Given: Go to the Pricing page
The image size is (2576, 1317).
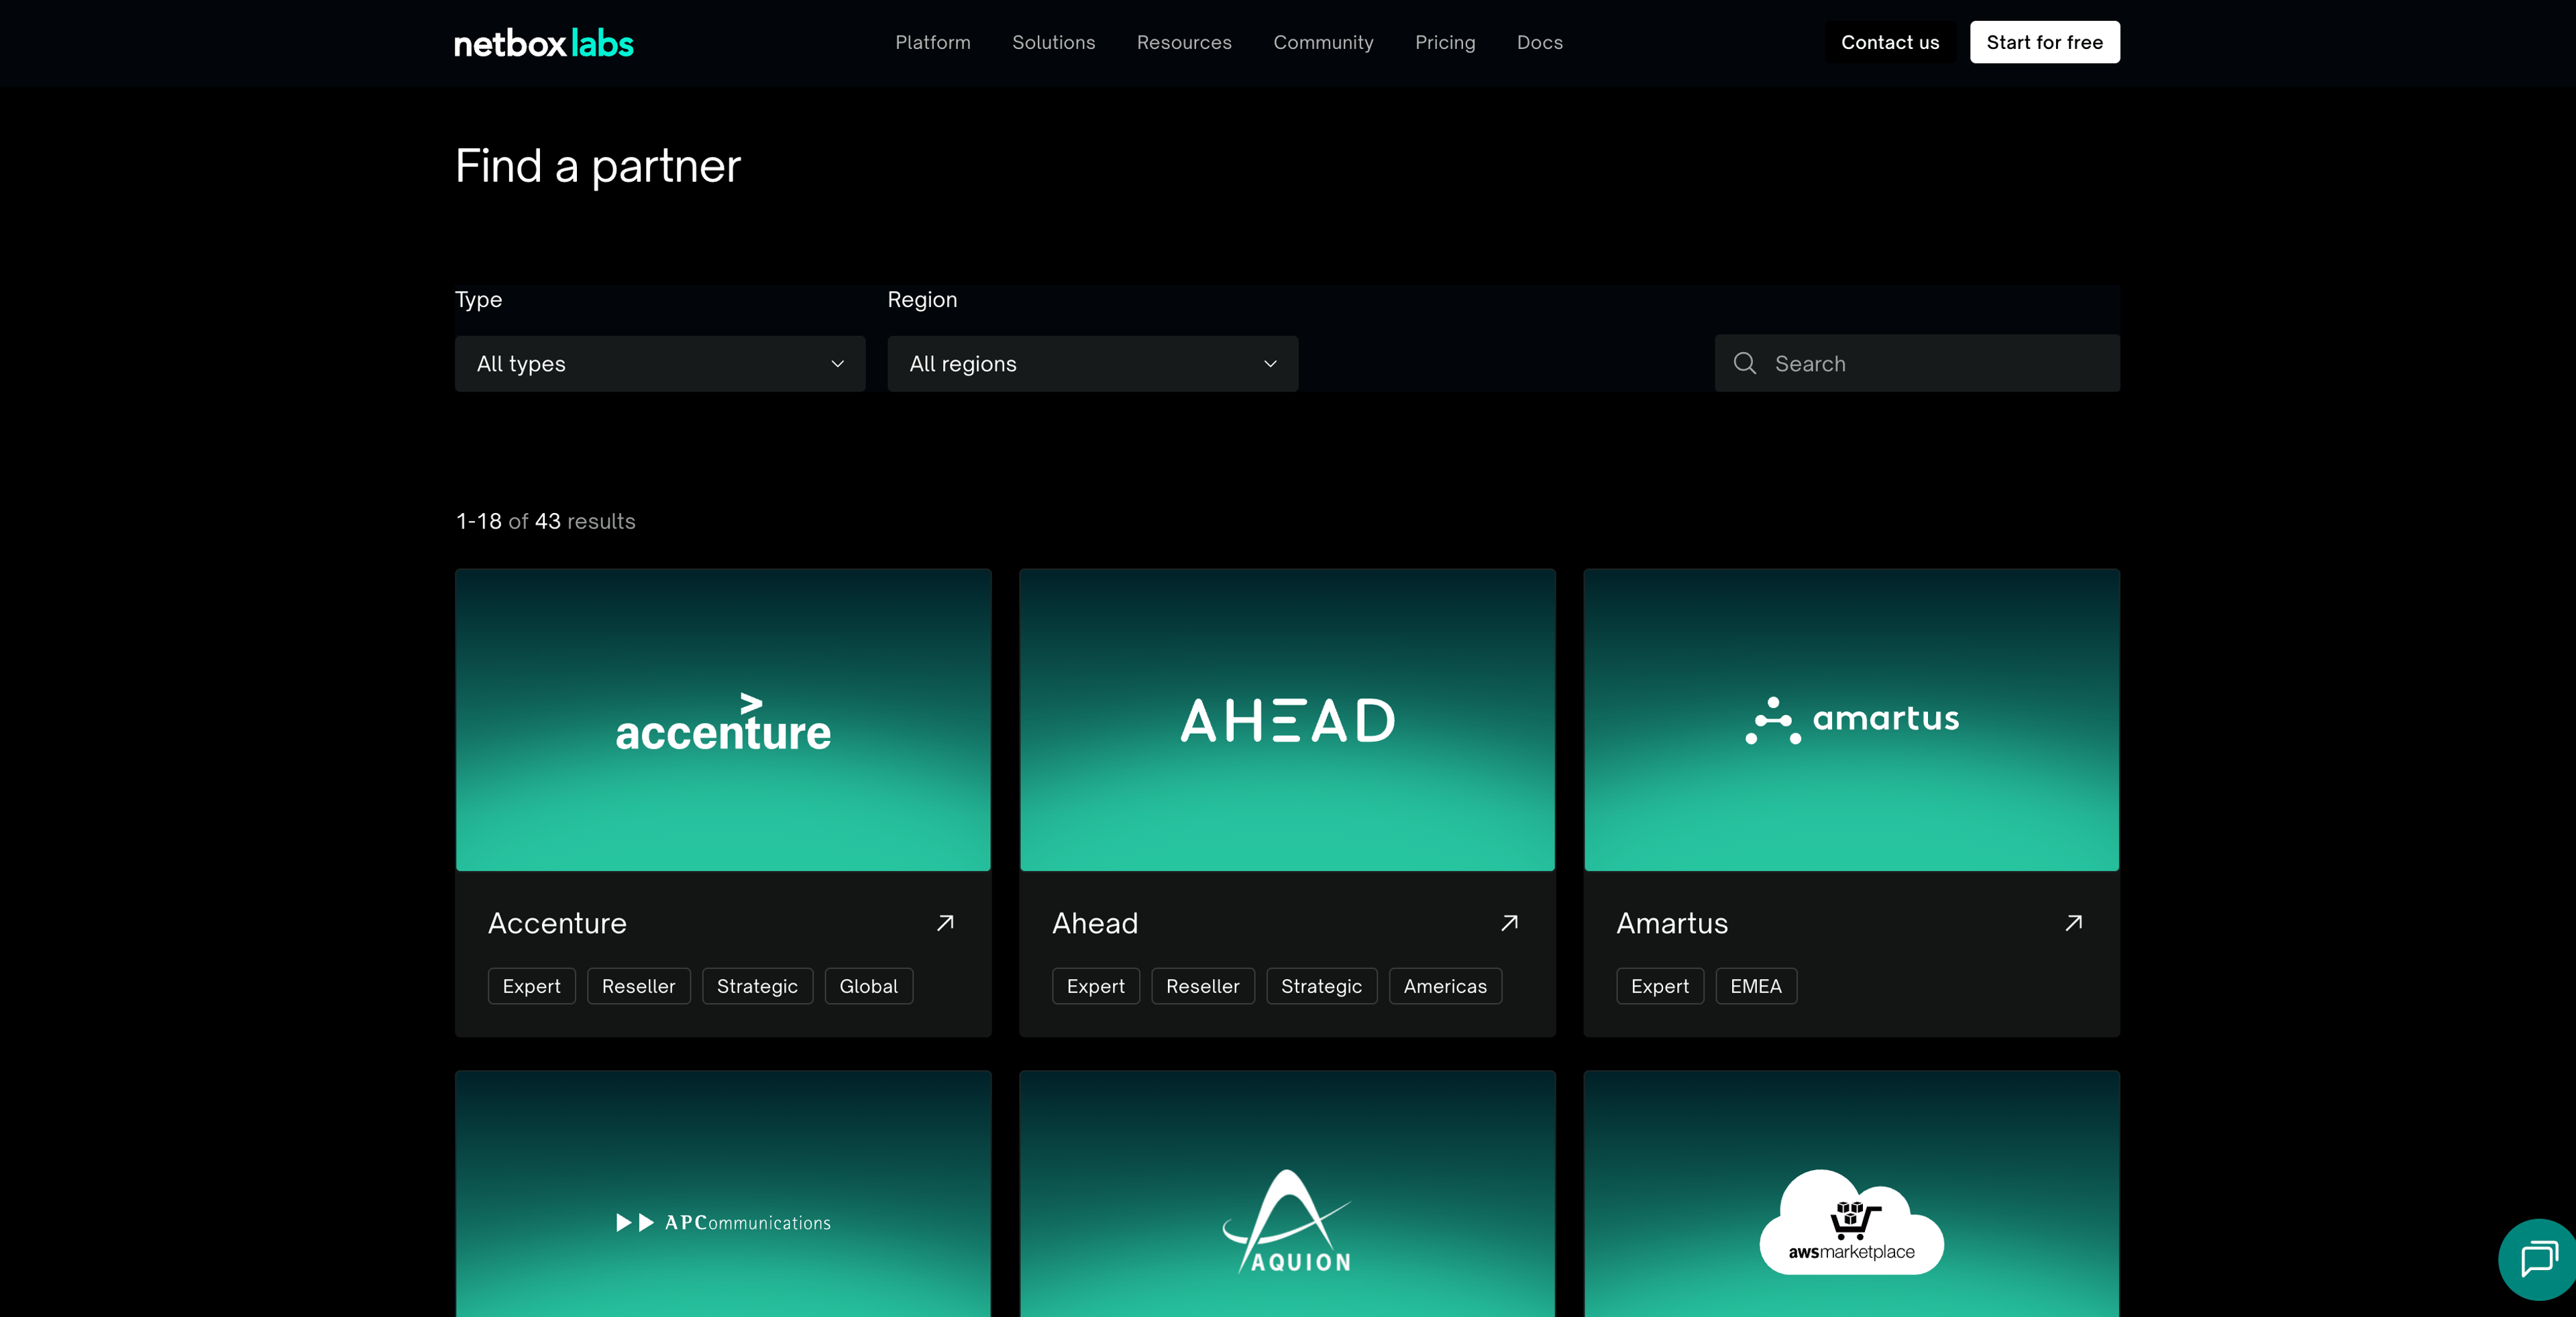Looking at the screenshot, I should (1445, 42).
